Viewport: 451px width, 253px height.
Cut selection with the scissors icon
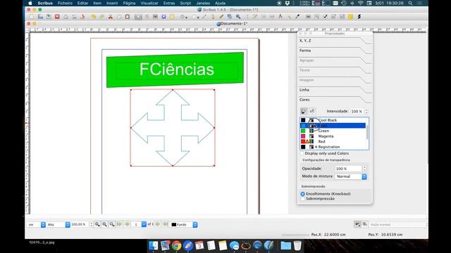[x=111, y=17]
